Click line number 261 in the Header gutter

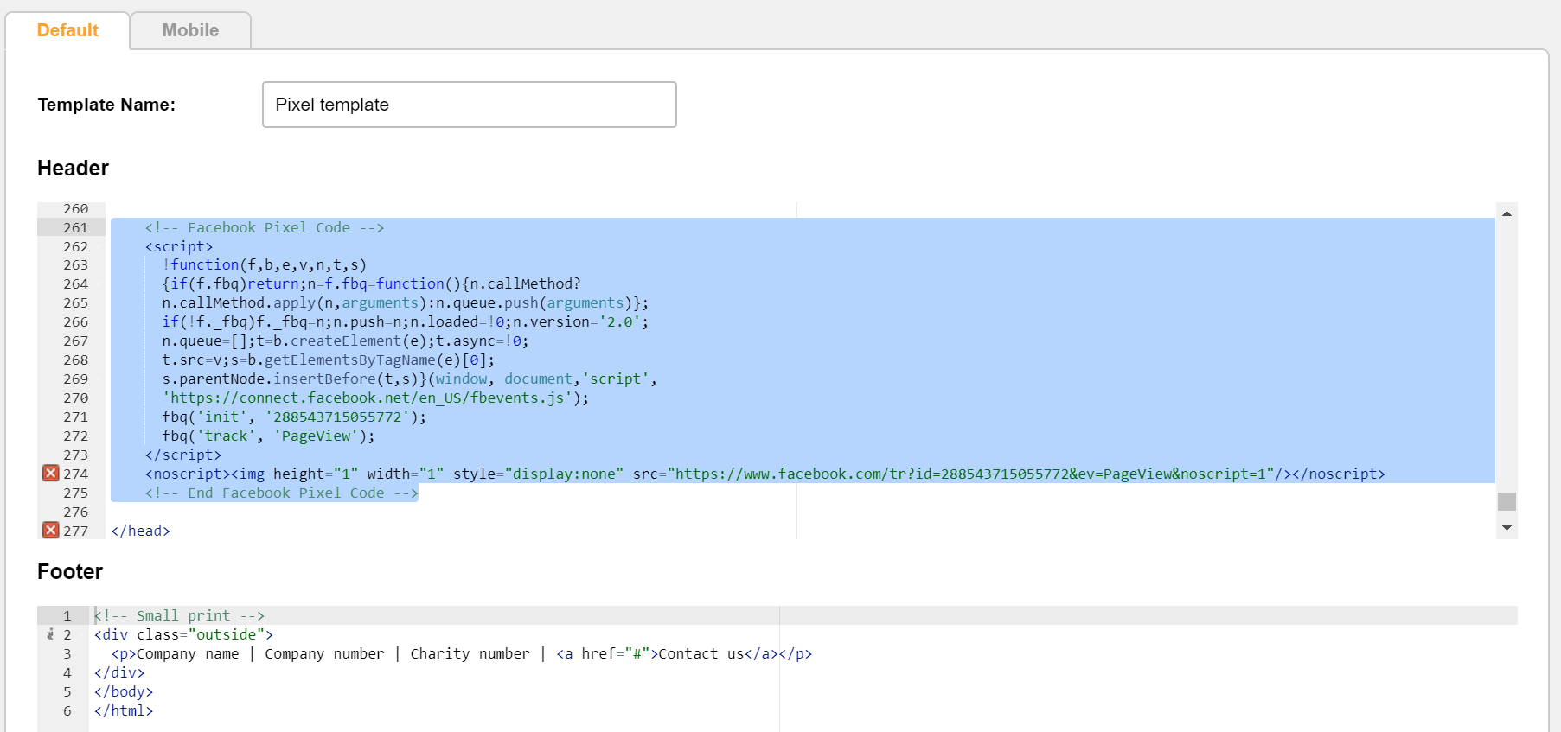[76, 227]
